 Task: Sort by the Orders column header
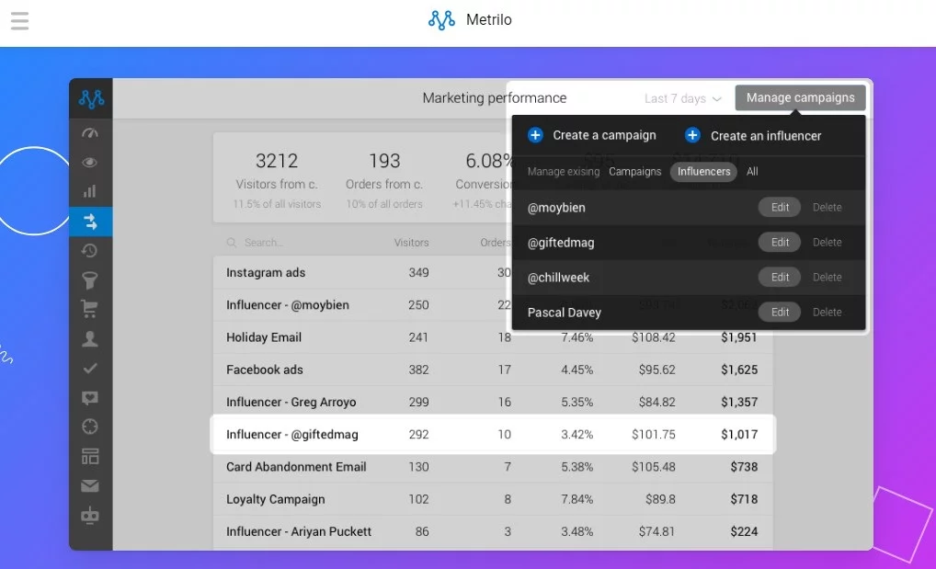[x=496, y=243]
